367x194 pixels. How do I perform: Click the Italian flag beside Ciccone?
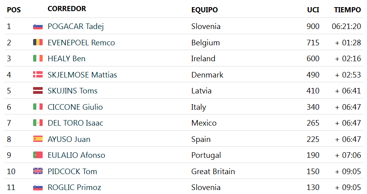pyautogui.click(x=37, y=107)
